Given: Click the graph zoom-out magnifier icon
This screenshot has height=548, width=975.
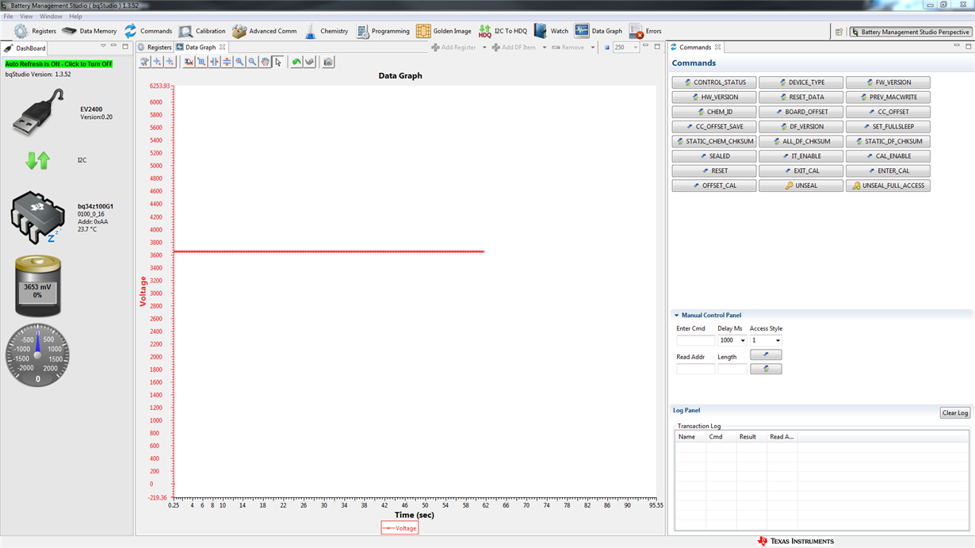Looking at the screenshot, I should (252, 62).
